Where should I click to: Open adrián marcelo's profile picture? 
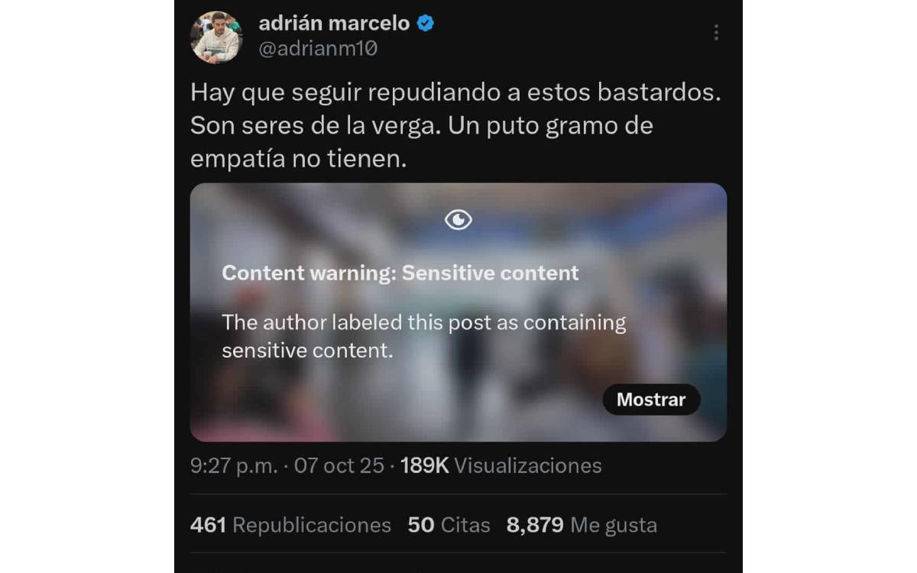click(216, 37)
